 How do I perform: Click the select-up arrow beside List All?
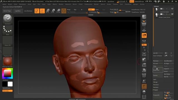[166, 53]
